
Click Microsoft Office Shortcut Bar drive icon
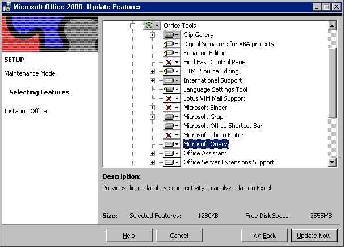pyautogui.click(x=172, y=126)
